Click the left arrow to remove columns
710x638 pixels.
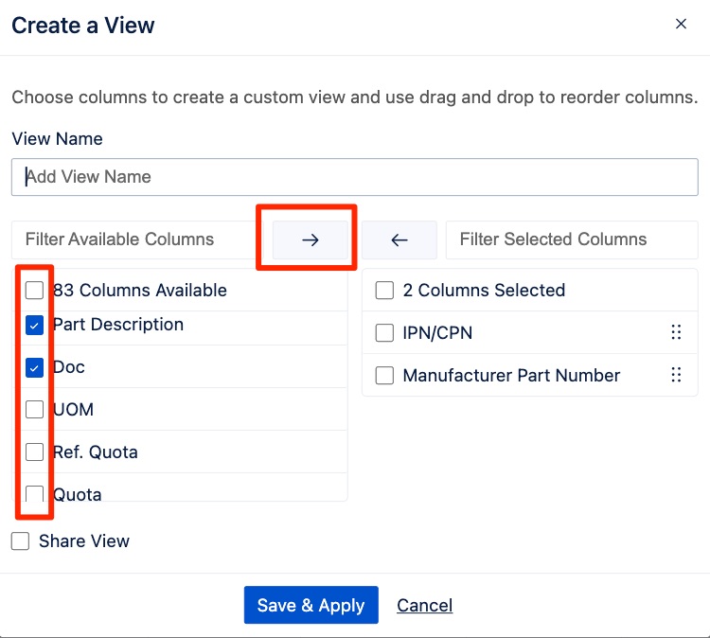(x=399, y=240)
